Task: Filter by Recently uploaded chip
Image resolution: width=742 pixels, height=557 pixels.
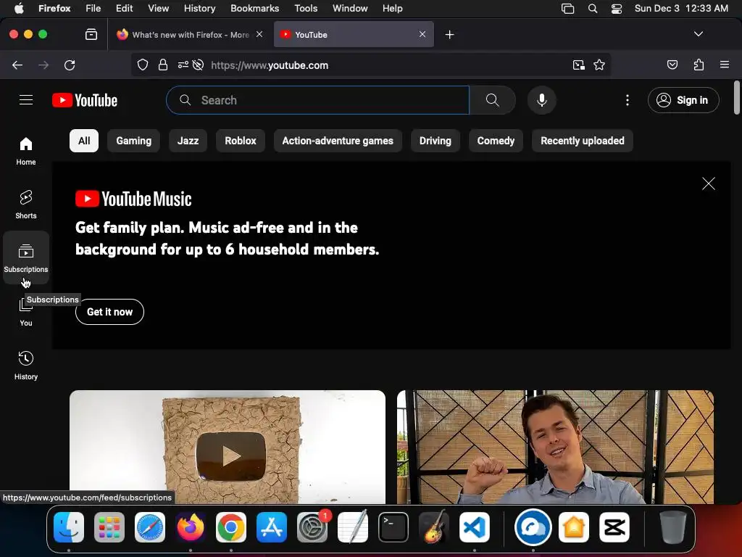Action: [583, 141]
